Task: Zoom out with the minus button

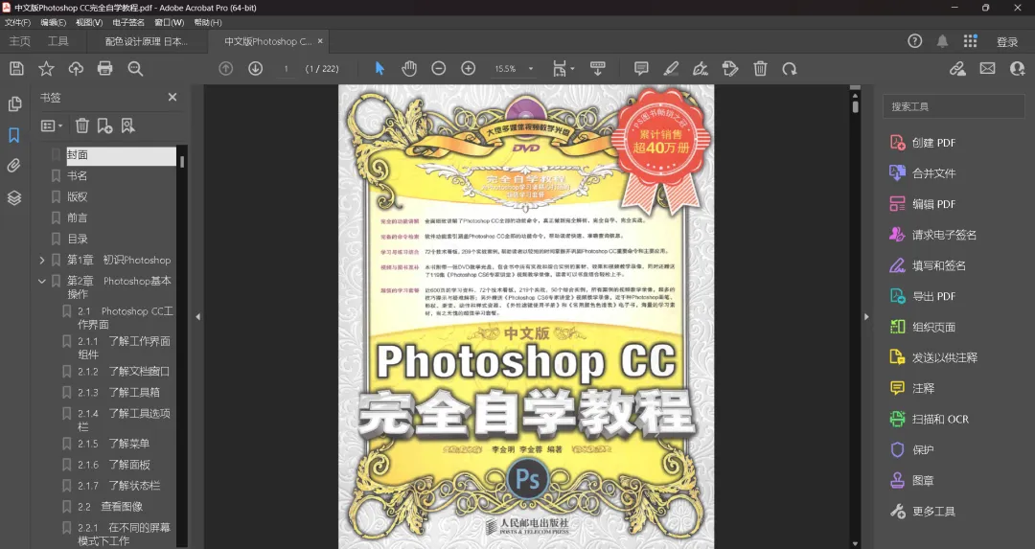Action: click(x=438, y=69)
